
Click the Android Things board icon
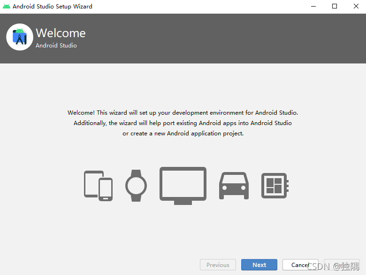[275, 186]
